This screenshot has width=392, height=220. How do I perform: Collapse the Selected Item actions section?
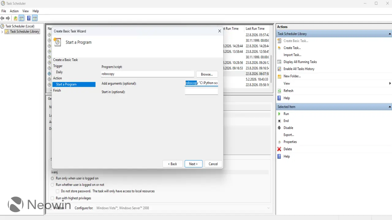(390, 107)
